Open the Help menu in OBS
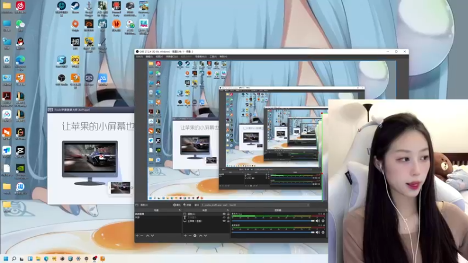The image size is (468, 263). click(223, 57)
